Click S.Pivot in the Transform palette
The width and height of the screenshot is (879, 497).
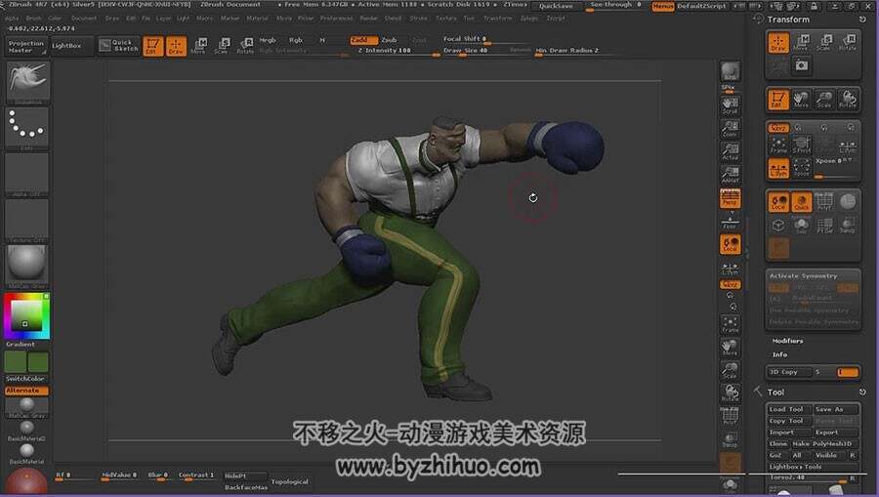tap(802, 145)
